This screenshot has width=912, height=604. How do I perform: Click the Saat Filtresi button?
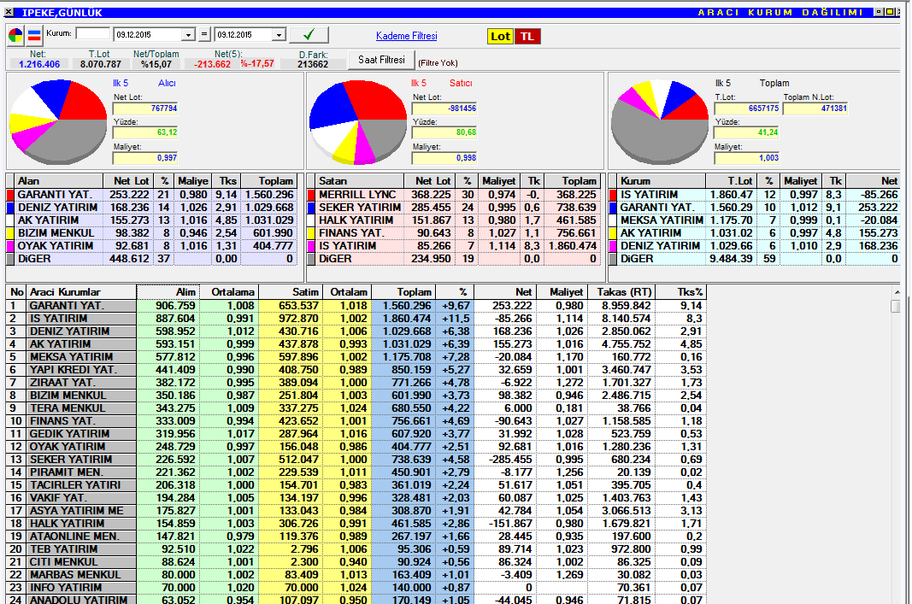(381, 60)
